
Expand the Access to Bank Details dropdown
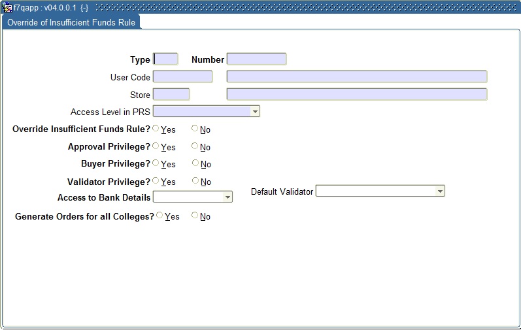(x=227, y=197)
